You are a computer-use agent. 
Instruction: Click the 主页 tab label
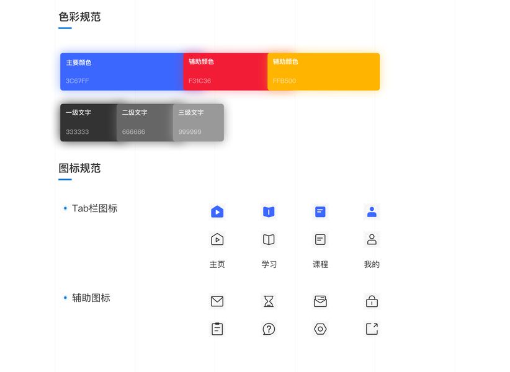click(217, 265)
